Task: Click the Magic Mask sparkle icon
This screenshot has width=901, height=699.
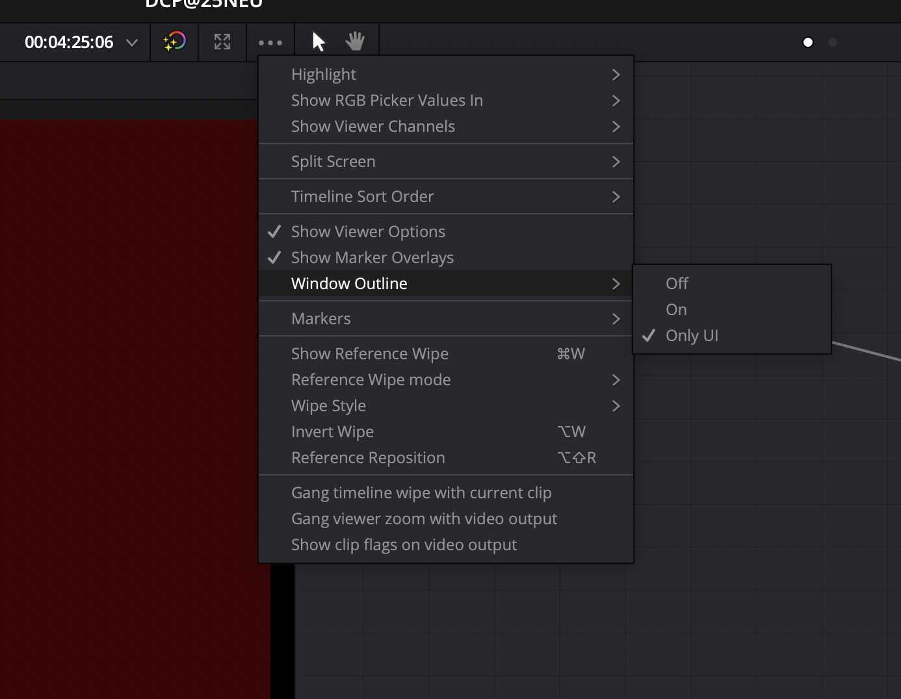Action: (174, 42)
